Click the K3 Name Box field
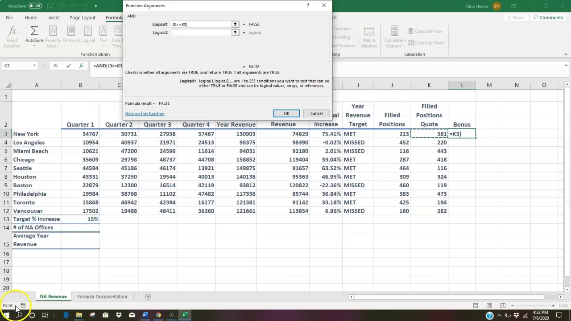571x321 pixels. [17, 66]
